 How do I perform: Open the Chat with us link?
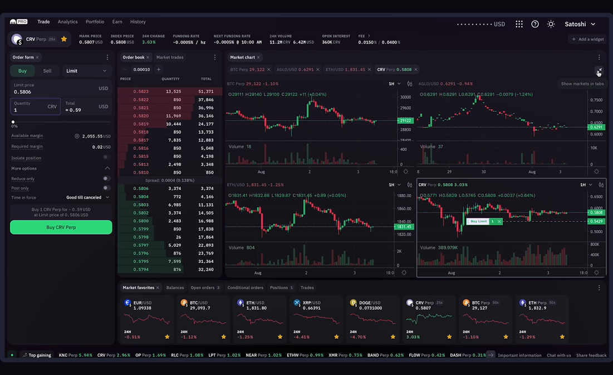click(x=558, y=355)
